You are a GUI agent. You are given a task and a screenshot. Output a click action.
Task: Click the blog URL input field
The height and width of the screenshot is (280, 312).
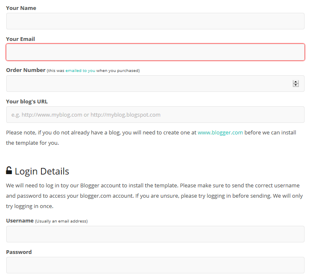point(155,115)
